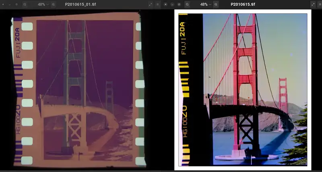This screenshot has width=322, height=172.
Task: Zoom in on the P2010615.tif photo
Action: (216, 4)
